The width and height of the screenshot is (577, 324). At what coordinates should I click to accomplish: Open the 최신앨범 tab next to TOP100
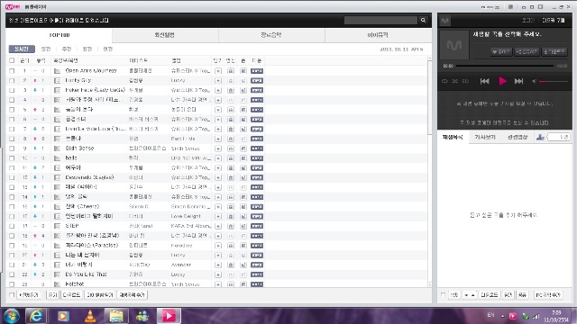[x=165, y=35]
